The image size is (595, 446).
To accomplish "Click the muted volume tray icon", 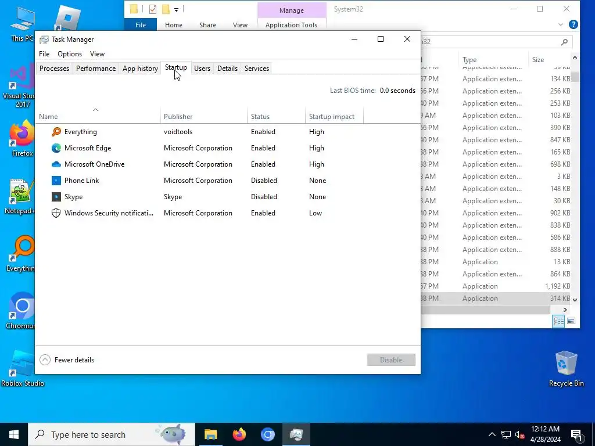I will [x=520, y=434].
